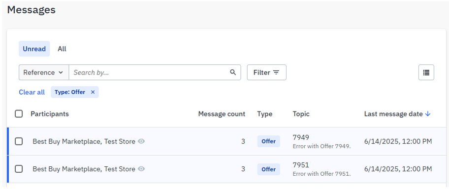Switch to the All messages tab
449x189 pixels.
[x=62, y=49]
